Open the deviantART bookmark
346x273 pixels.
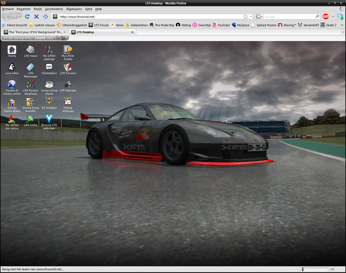click(x=308, y=25)
